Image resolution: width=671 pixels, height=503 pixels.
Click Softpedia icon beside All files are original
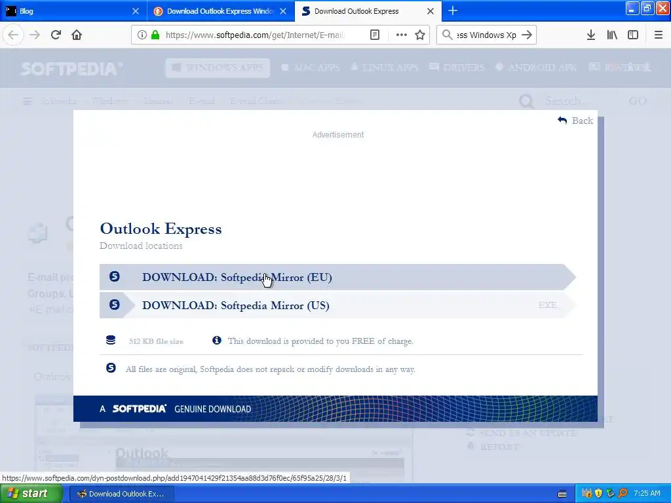tap(111, 368)
